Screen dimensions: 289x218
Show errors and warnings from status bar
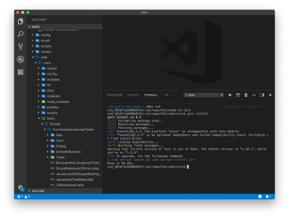point(23,196)
